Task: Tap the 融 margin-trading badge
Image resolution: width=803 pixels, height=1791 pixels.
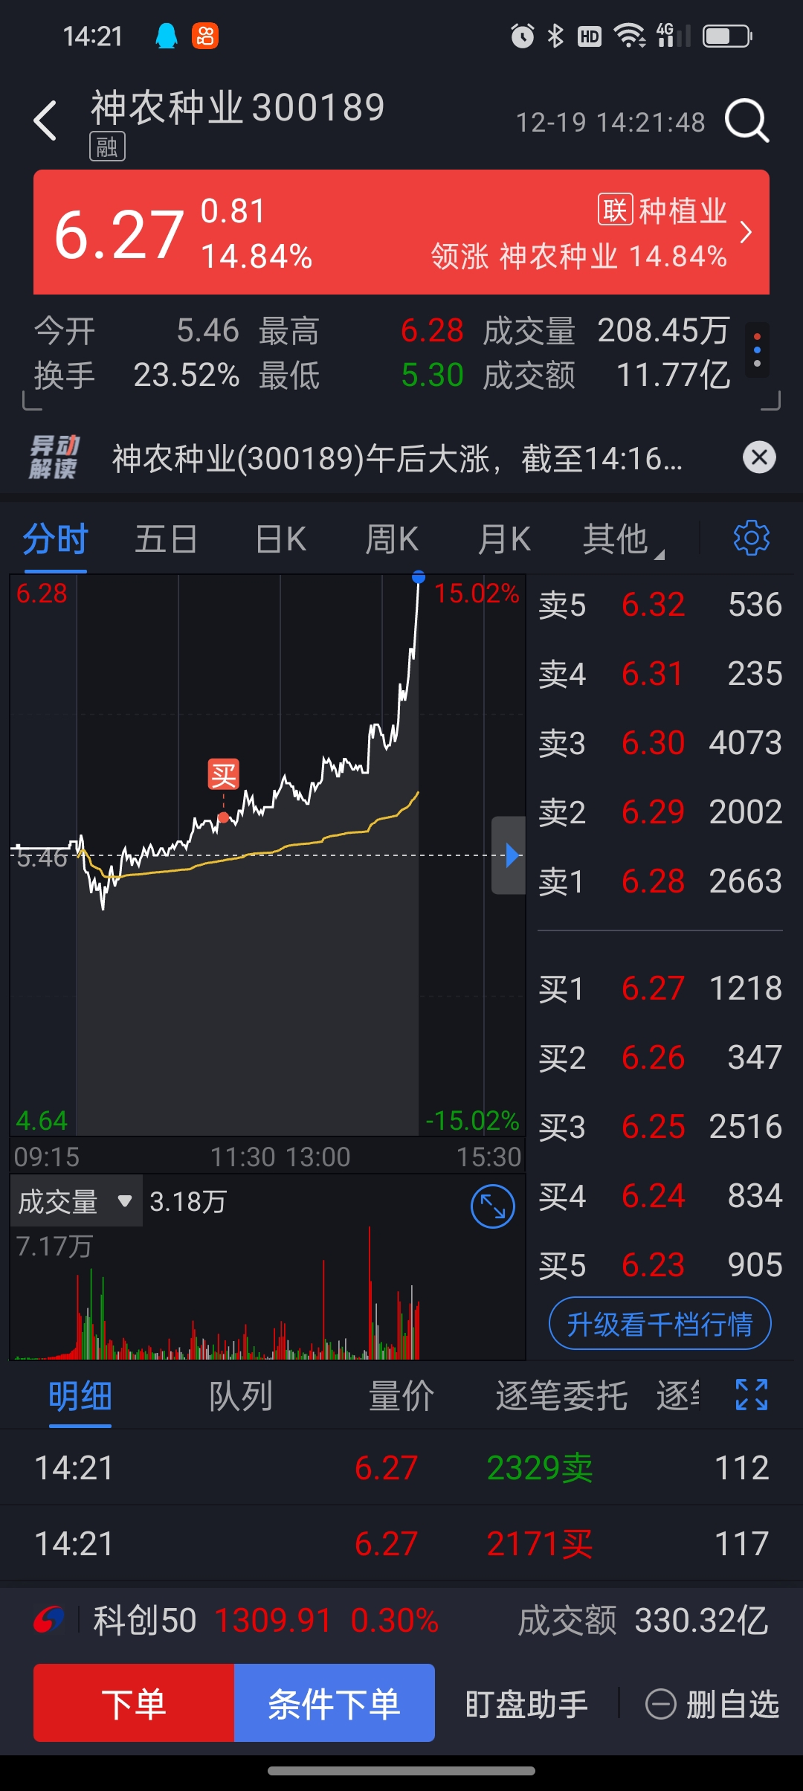Action: coord(107,147)
